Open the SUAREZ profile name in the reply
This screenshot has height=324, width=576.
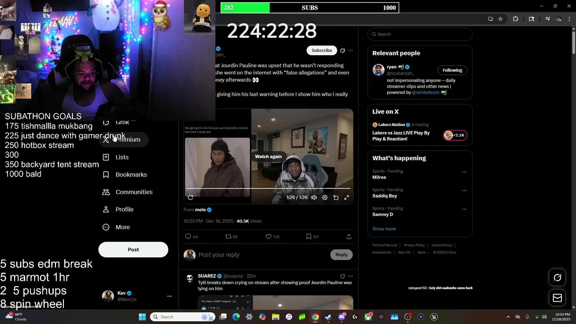(207, 276)
